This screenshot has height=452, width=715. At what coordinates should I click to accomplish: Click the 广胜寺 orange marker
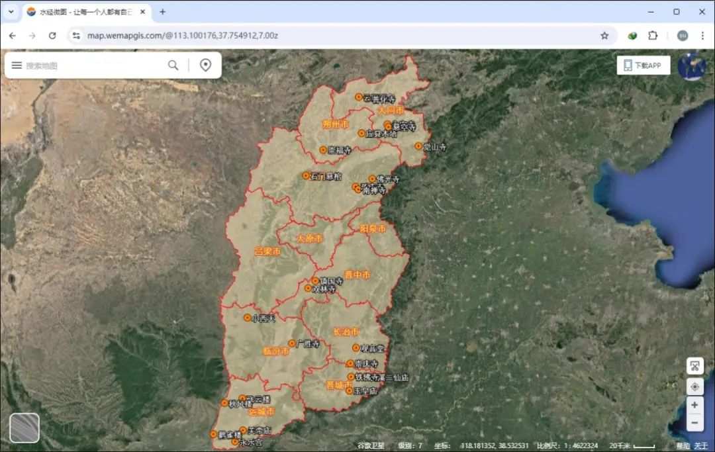[292, 343]
